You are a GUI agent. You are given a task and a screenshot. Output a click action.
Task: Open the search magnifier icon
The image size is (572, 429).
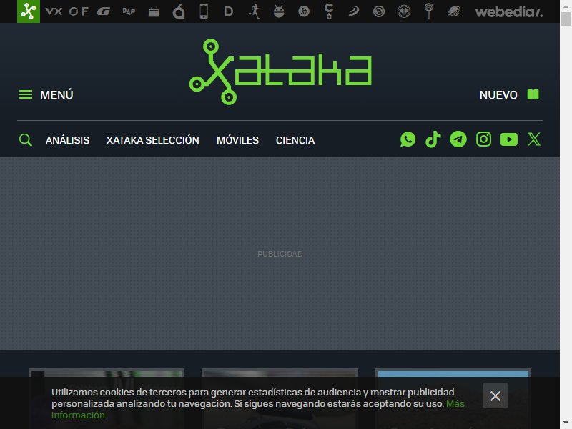coord(26,139)
